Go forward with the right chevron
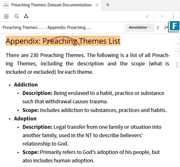This screenshot has height=167, width=180. 154,17
